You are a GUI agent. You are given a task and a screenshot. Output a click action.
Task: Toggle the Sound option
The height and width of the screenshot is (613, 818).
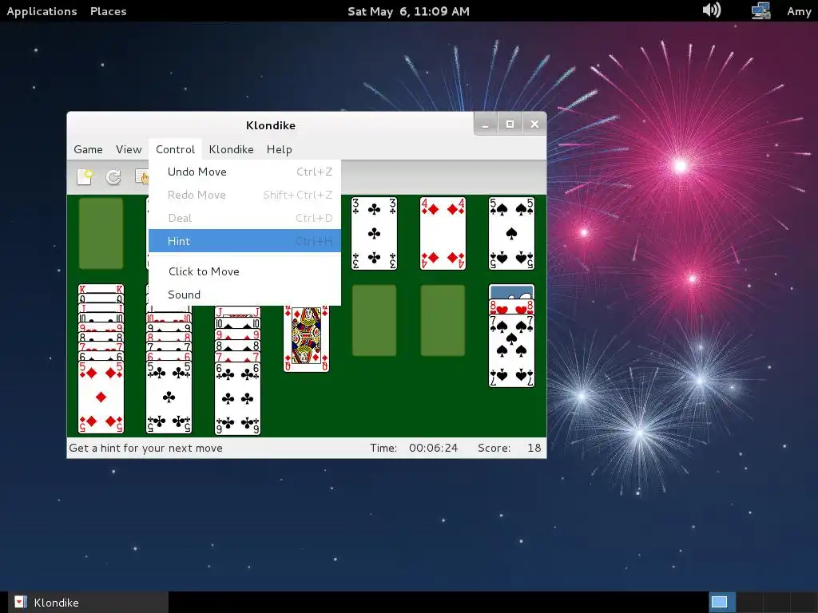[x=244, y=295]
